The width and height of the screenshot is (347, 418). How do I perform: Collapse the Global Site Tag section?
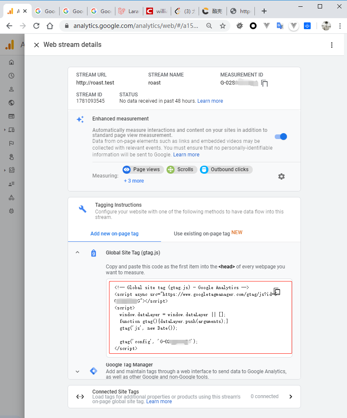(77, 252)
